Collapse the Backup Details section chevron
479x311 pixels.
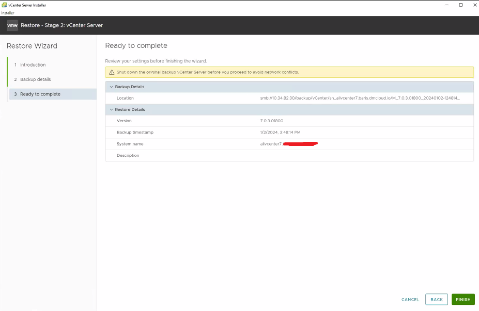pos(111,87)
